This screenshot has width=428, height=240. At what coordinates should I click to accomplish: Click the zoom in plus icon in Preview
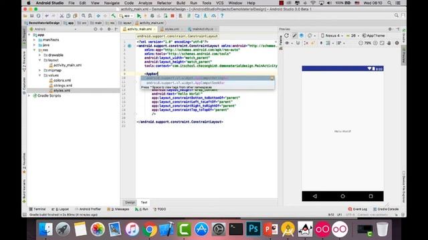[375, 43]
